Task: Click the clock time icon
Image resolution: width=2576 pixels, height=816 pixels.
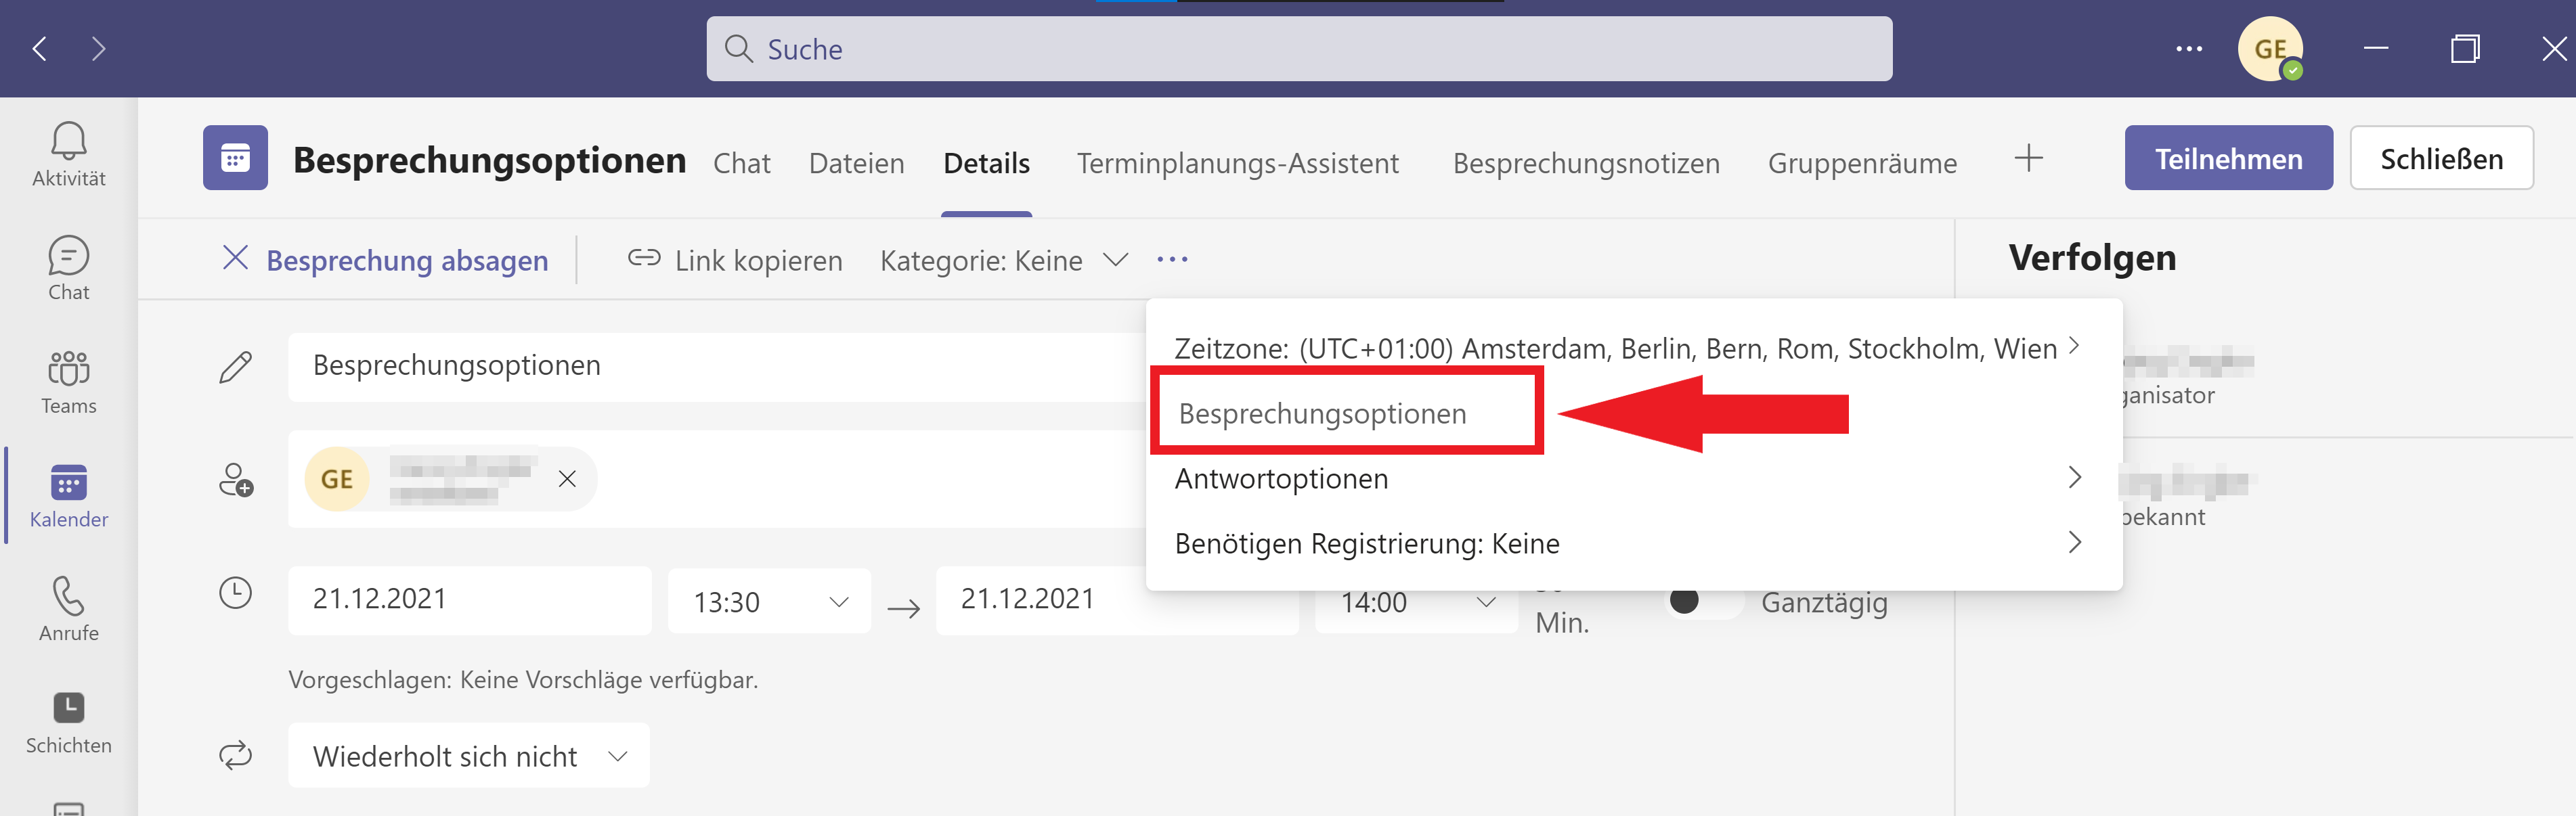Action: pyautogui.click(x=236, y=593)
